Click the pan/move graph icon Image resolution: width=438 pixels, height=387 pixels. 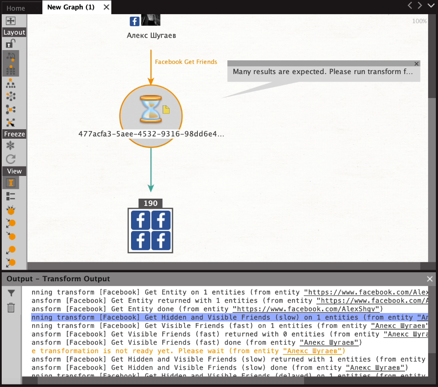point(11,21)
